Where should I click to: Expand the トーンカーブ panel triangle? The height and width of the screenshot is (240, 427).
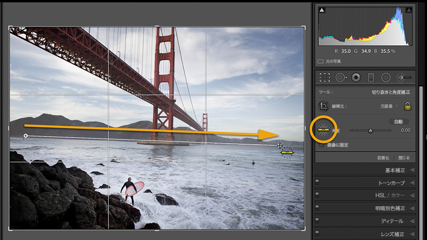click(412, 183)
